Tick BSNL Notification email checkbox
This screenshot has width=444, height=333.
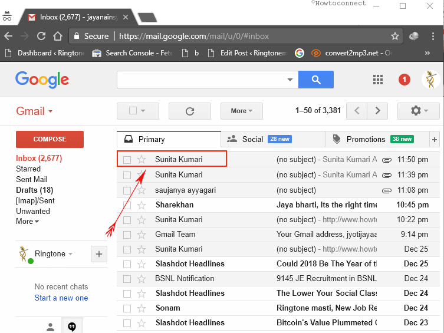[127, 279]
